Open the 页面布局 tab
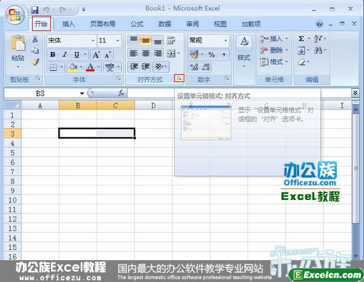The width and height of the screenshot is (364, 282). click(103, 24)
